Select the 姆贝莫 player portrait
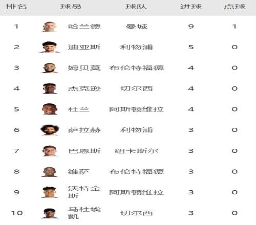This screenshot has width=256, height=225. 50,68
